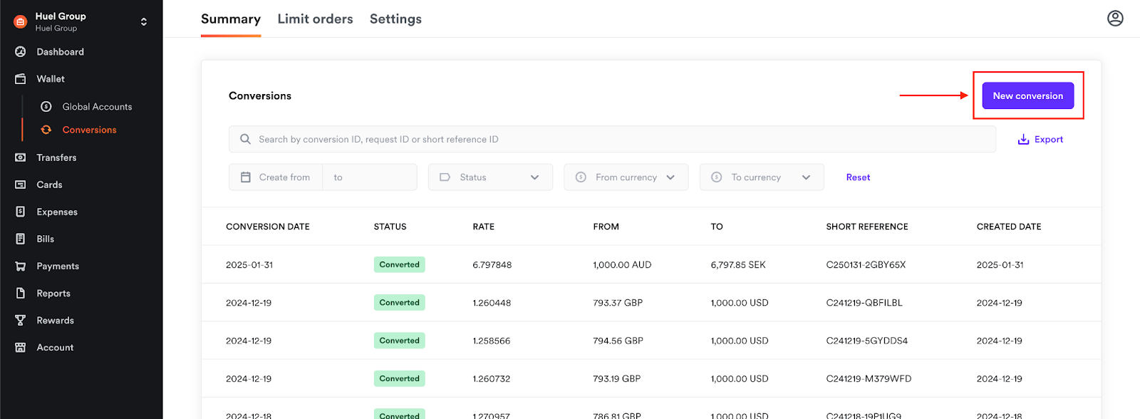
Task: Click the New conversion button
Action: [1027, 96]
